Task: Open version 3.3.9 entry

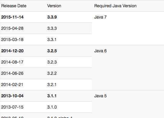Action: pos(52,17)
